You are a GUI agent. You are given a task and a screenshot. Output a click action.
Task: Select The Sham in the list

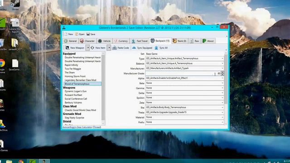point(69,72)
